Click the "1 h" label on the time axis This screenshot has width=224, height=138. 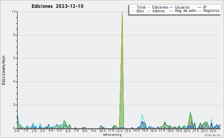click(25, 131)
